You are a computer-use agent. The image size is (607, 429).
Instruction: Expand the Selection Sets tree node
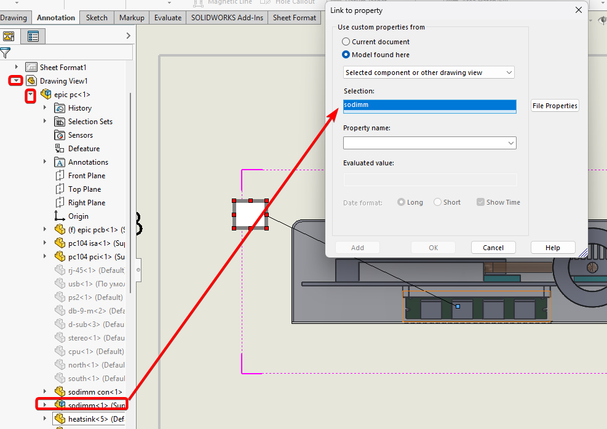pos(45,121)
